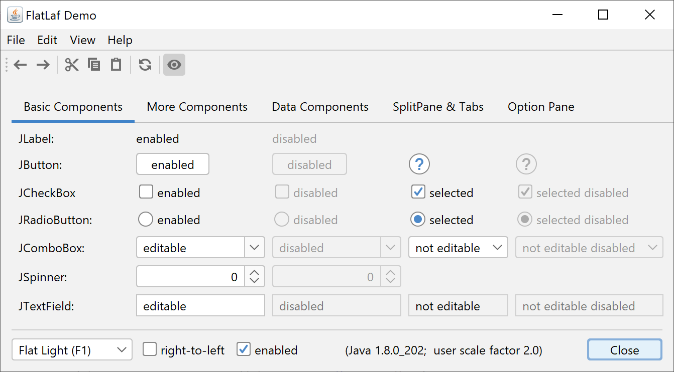
Task: Open the View menu
Action: pyautogui.click(x=82, y=40)
